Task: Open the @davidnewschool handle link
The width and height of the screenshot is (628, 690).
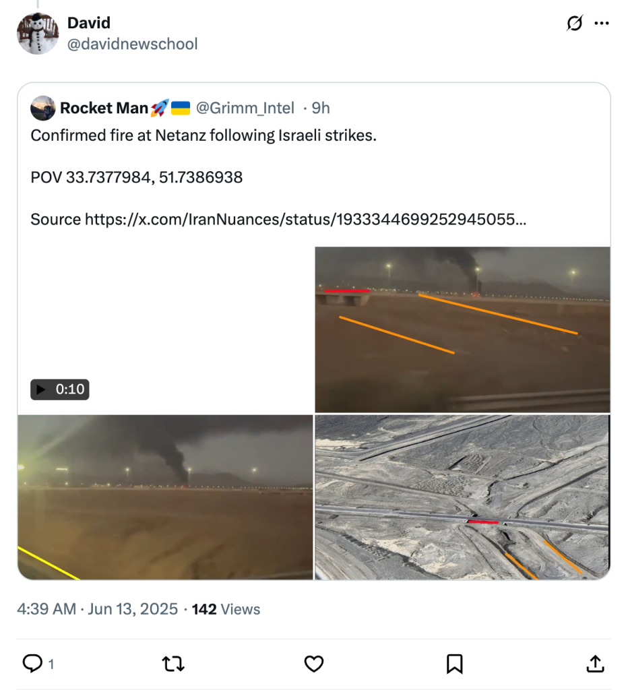Action: click(132, 44)
